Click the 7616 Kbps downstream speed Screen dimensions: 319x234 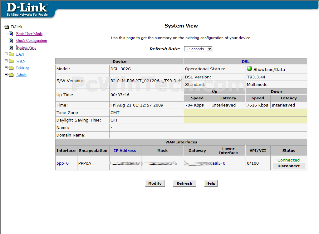(258, 105)
